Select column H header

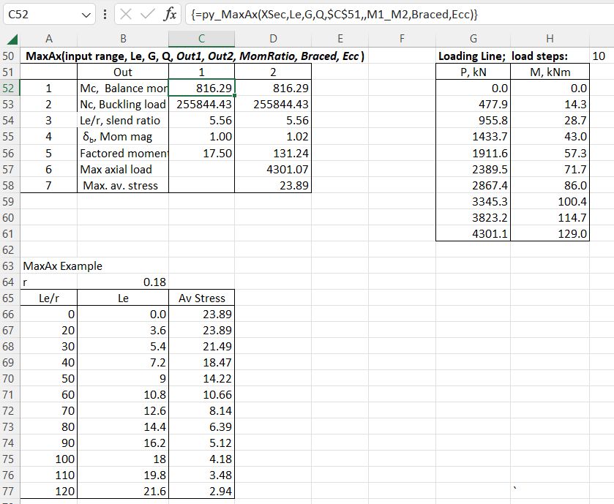[x=550, y=39]
